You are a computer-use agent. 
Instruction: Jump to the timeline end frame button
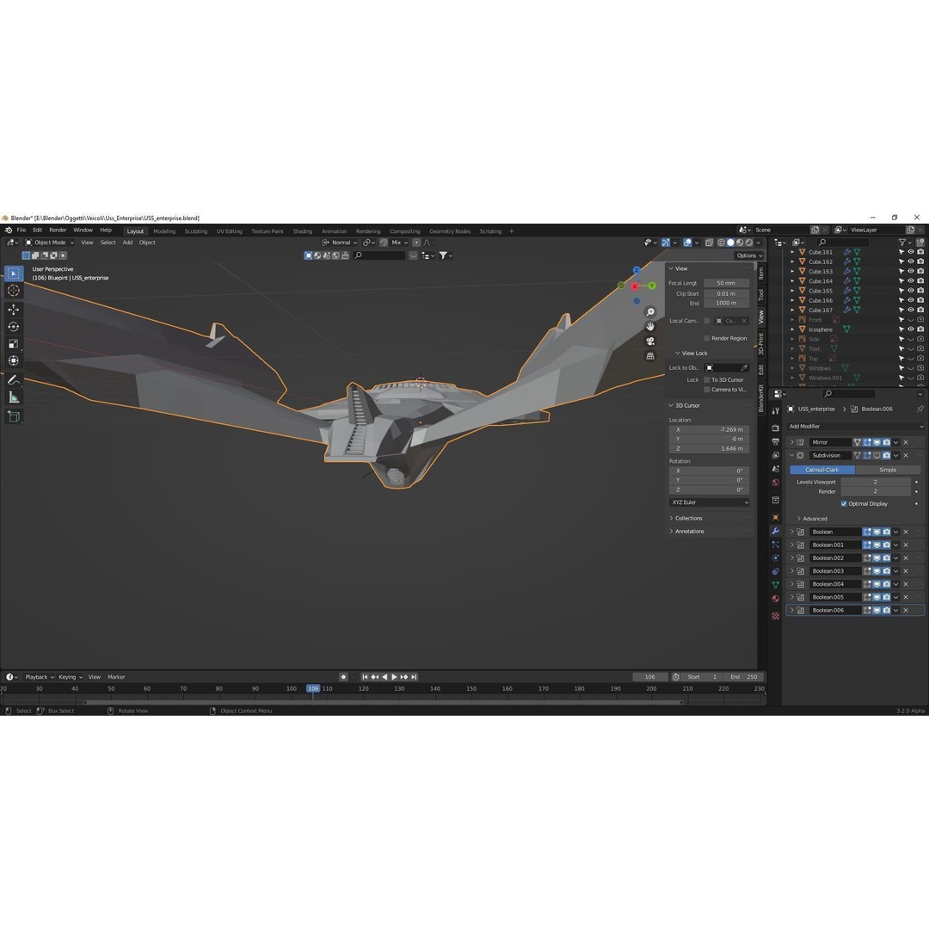pyautogui.click(x=414, y=677)
